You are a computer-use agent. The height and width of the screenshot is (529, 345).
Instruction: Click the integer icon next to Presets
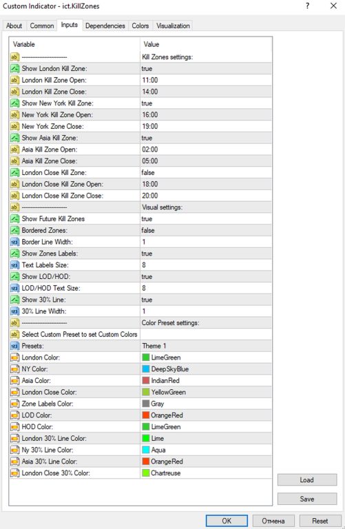tap(15, 346)
